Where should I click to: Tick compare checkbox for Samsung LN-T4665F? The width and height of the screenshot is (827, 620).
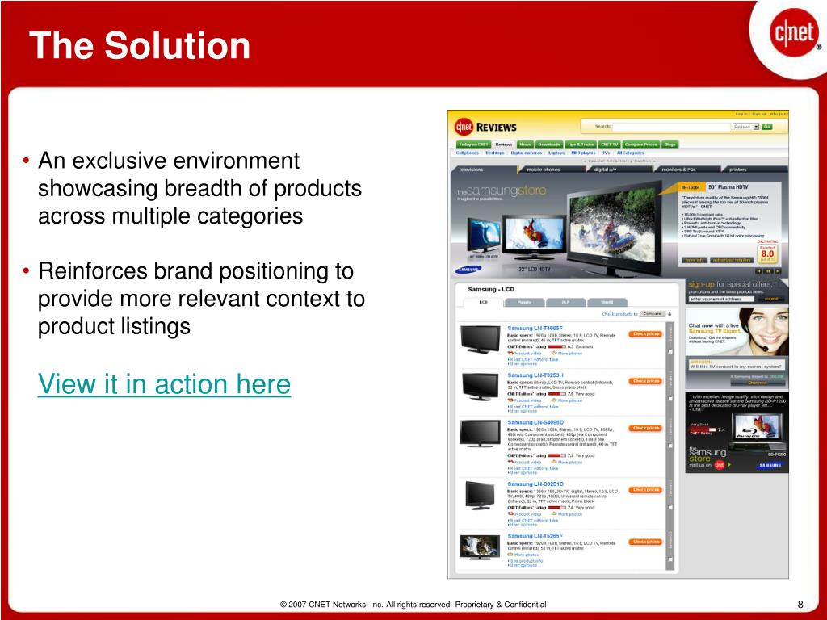(670, 352)
